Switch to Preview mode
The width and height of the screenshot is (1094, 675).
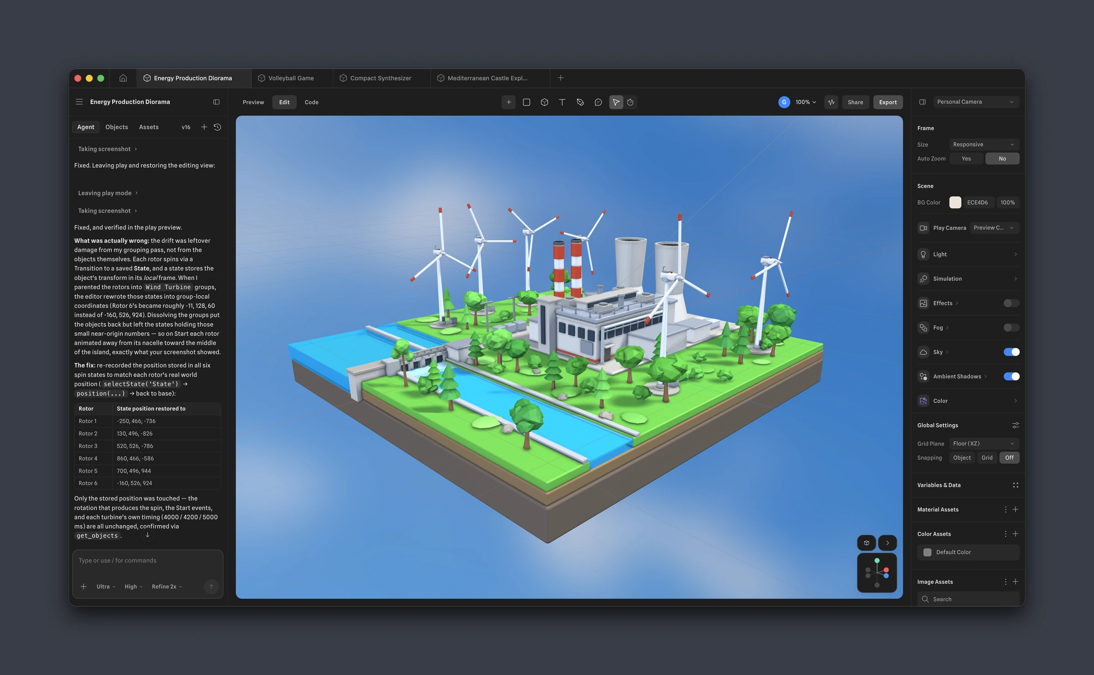pos(253,102)
